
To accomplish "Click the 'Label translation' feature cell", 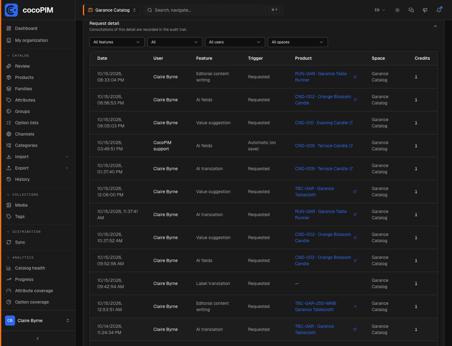I will coord(213,283).
